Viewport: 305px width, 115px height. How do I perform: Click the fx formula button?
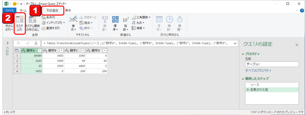click(36, 43)
